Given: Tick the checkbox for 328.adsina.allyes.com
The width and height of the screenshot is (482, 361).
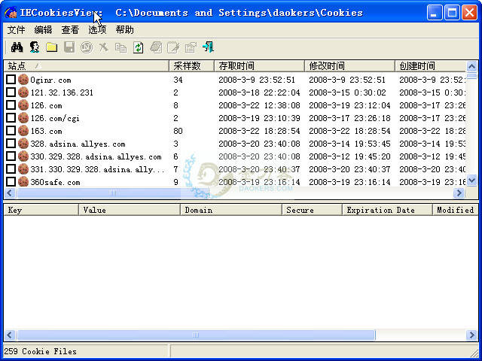Looking at the screenshot, I should point(11,144).
